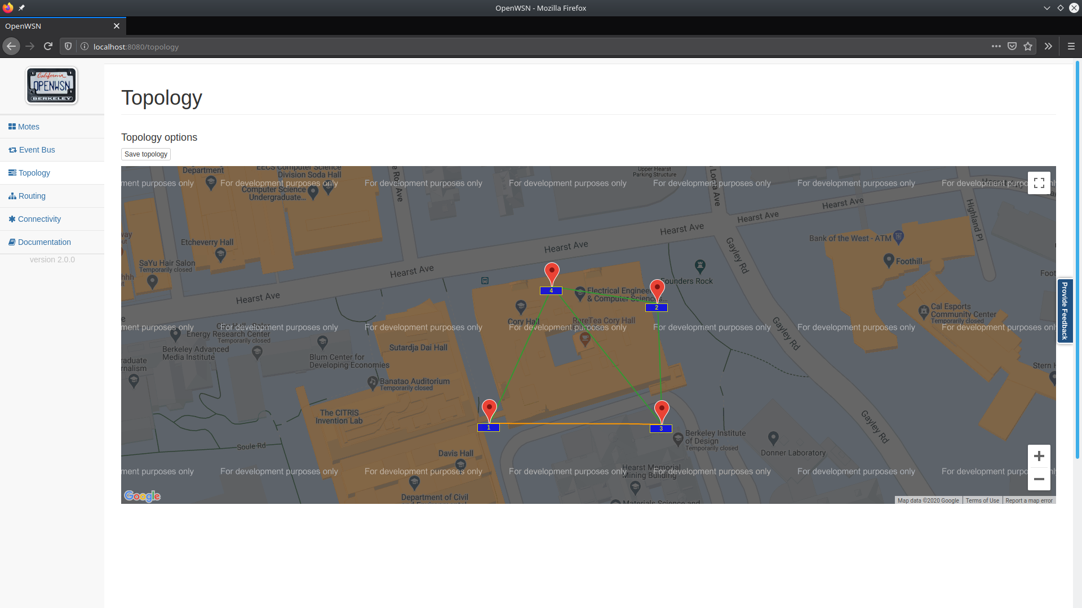Screen dimensions: 1082x608
Task: Go to the Connectivity page
Action: [34, 219]
